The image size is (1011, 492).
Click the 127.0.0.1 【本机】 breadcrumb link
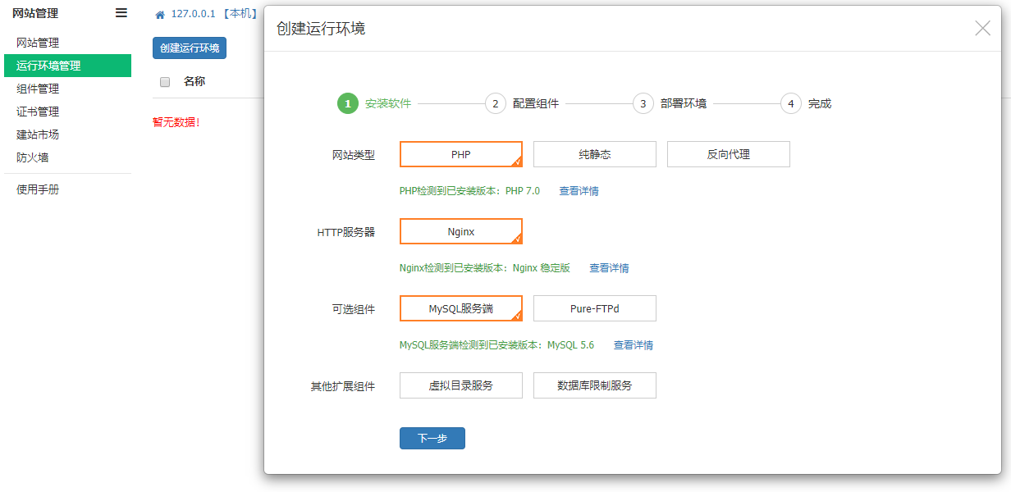(x=213, y=14)
